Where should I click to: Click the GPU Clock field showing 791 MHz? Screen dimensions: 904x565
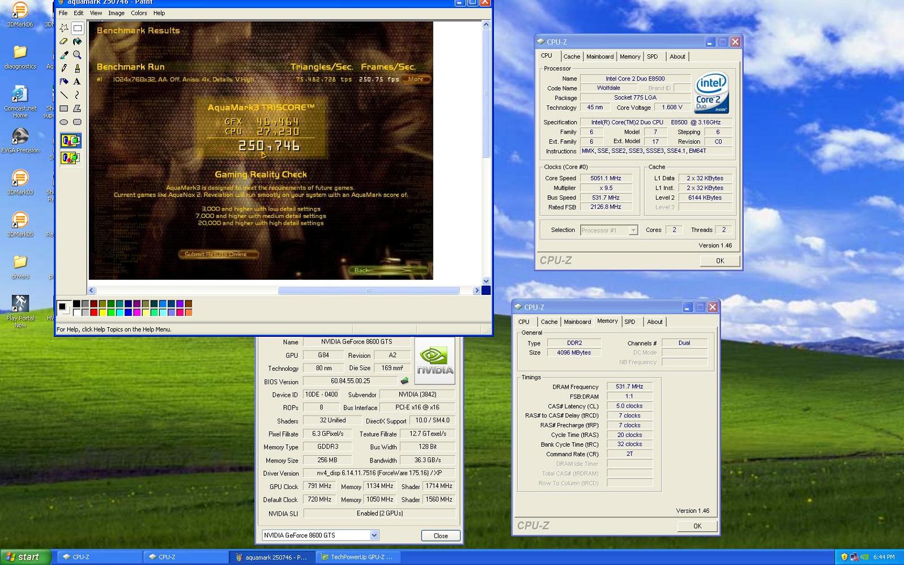pyautogui.click(x=320, y=486)
